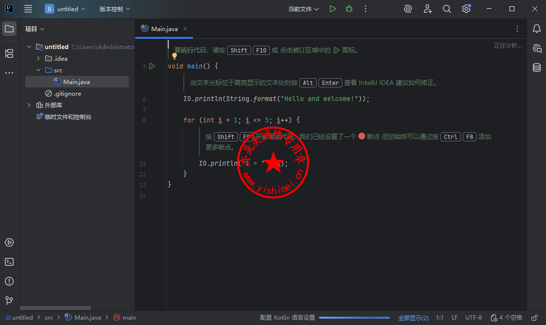Viewport: 546px width, 325px height.
Task: Open the 版本控制 menu
Action: pos(114,9)
